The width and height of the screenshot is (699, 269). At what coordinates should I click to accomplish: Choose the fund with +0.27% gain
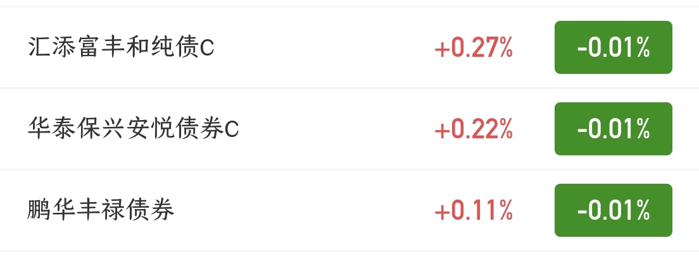pos(349,47)
